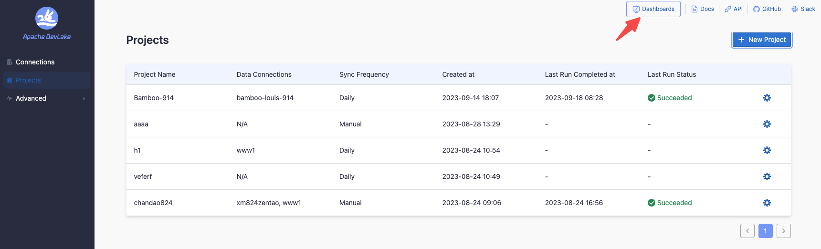Expand the Advanced sidebar menu
This screenshot has width=821, height=249.
pyautogui.click(x=46, y=98)
